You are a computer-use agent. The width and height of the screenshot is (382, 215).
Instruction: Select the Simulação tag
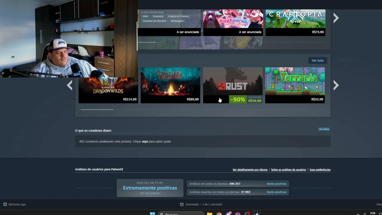[158, 16]
